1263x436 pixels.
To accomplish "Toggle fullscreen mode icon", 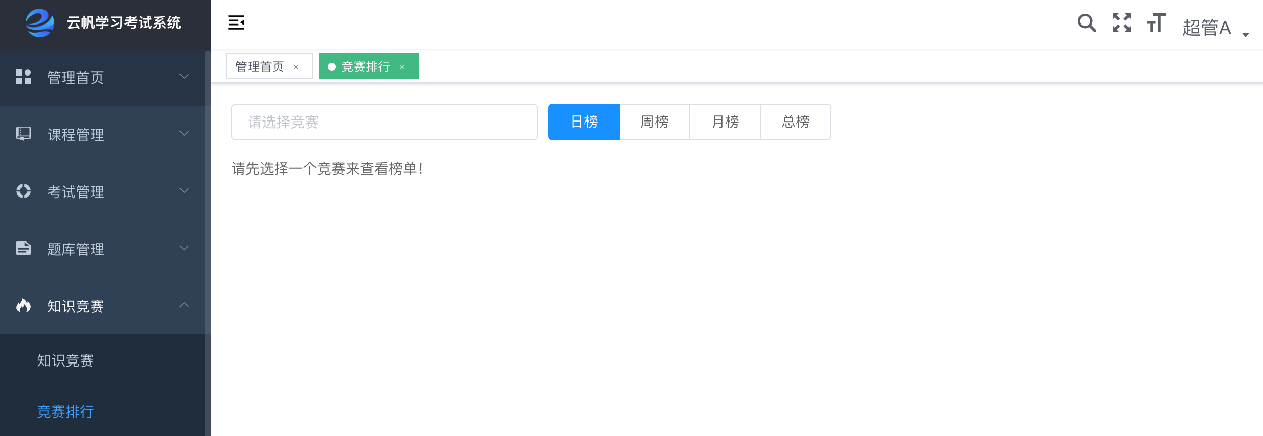I will (1122, 23).
